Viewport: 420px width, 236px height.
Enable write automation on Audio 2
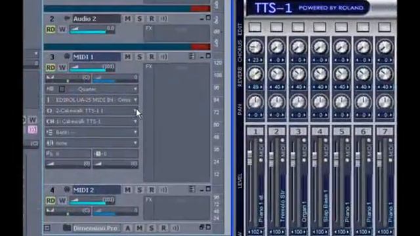tap(62, 29)
